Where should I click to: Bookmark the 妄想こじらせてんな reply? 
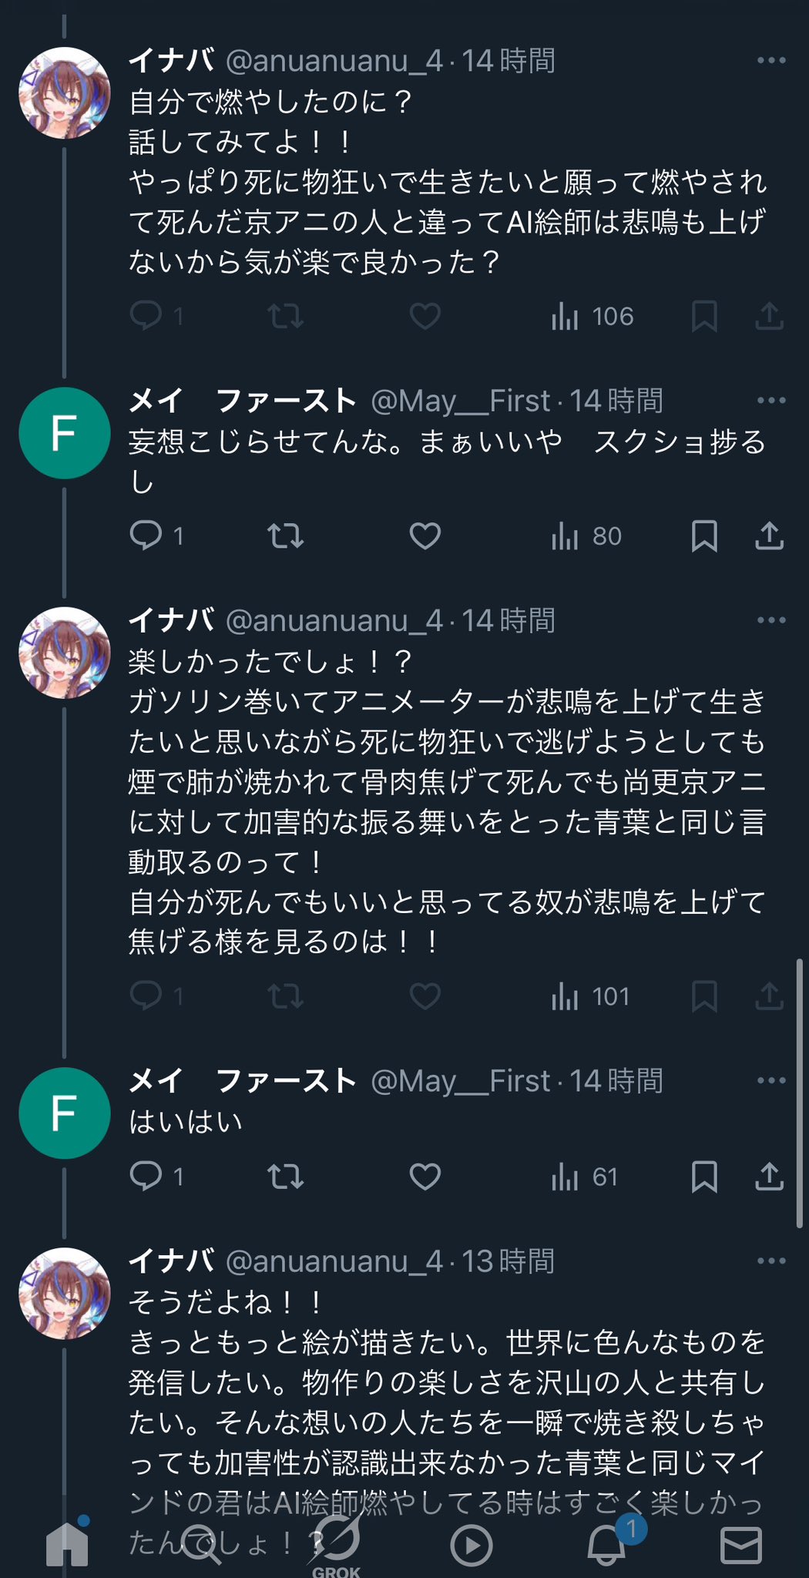click(704, 536)
